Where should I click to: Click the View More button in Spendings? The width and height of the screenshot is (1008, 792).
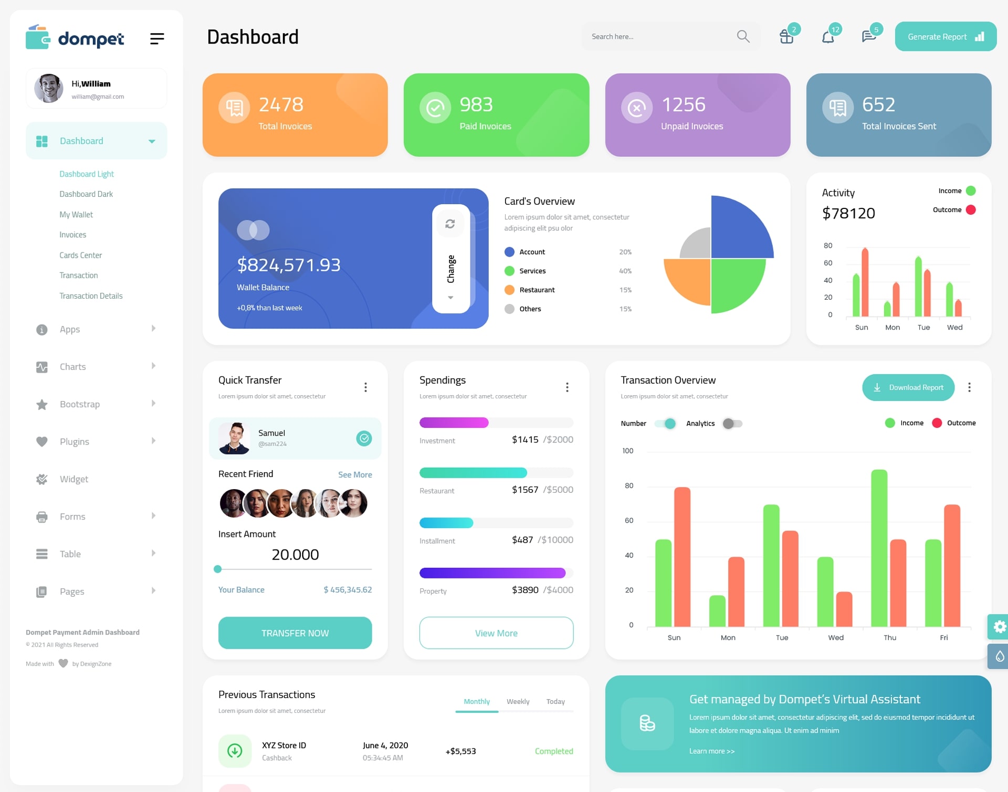(x=497, y=632)
